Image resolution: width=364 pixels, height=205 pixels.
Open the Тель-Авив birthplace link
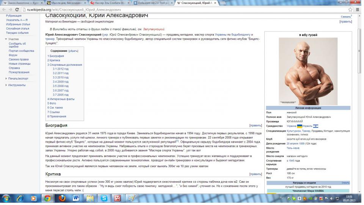pyautogui.click(x=293, y=148)
